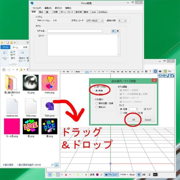
Task: Select the 10倍 size radio button
Action: (x=121, y=113)
